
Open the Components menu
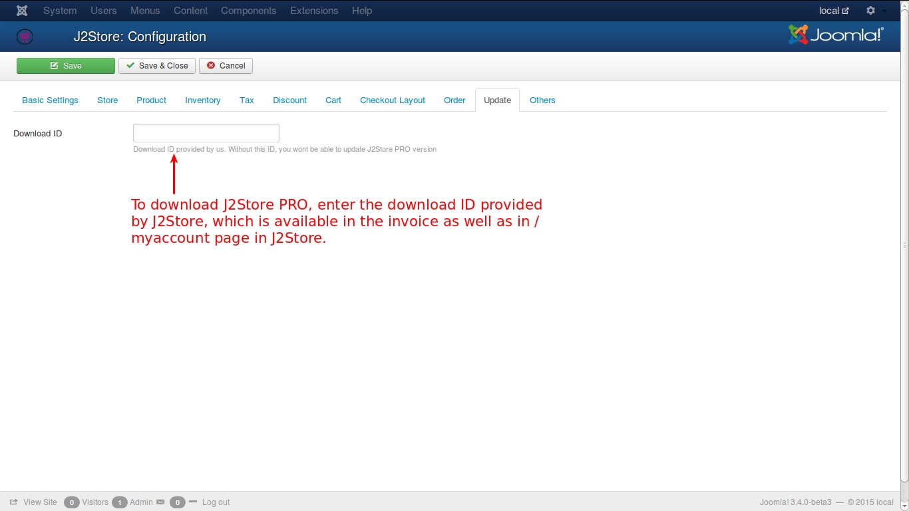click(x=249, y=11)
